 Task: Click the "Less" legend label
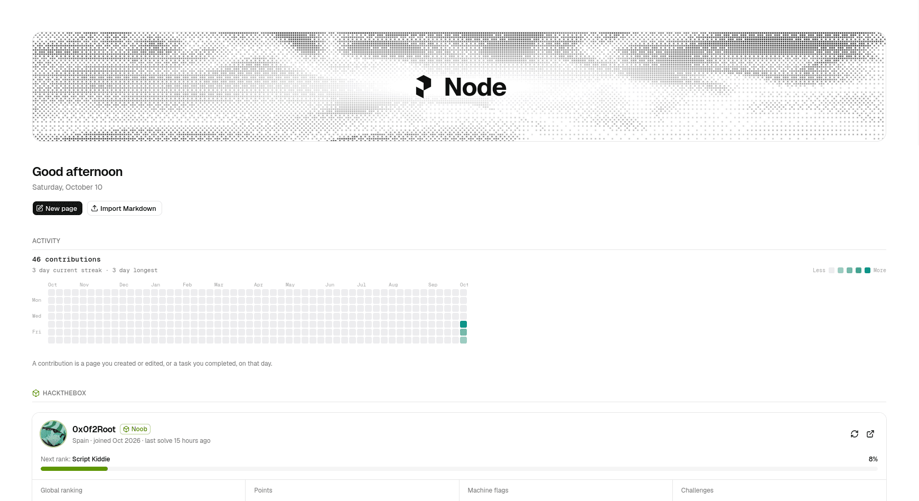click(819, 270)
